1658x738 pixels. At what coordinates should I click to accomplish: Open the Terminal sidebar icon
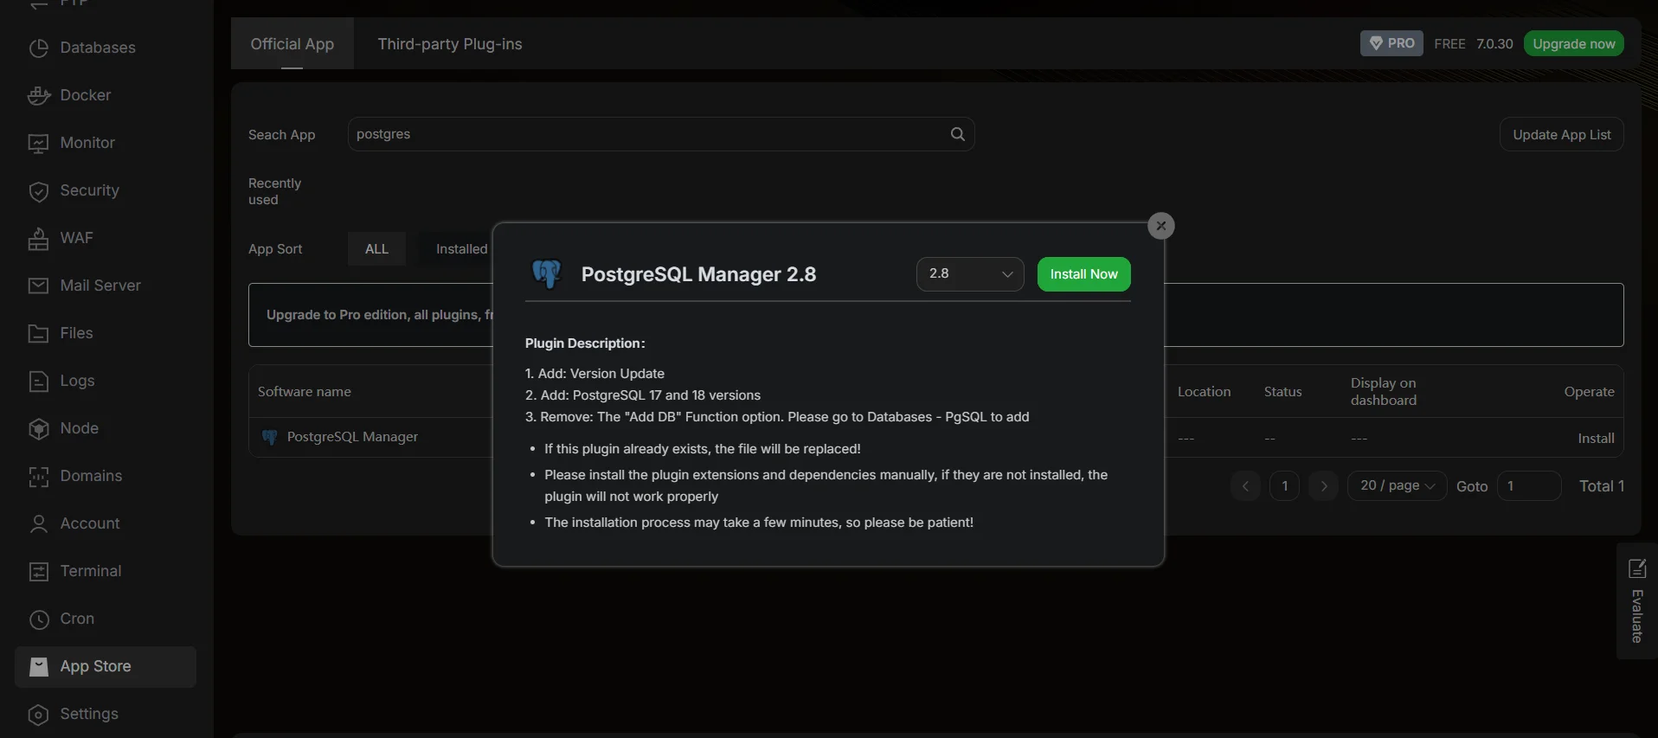tap(38, 572)
